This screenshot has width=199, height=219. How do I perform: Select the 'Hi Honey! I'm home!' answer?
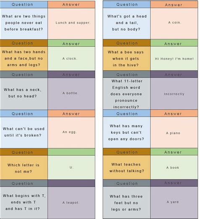click(x=174, y=58)
